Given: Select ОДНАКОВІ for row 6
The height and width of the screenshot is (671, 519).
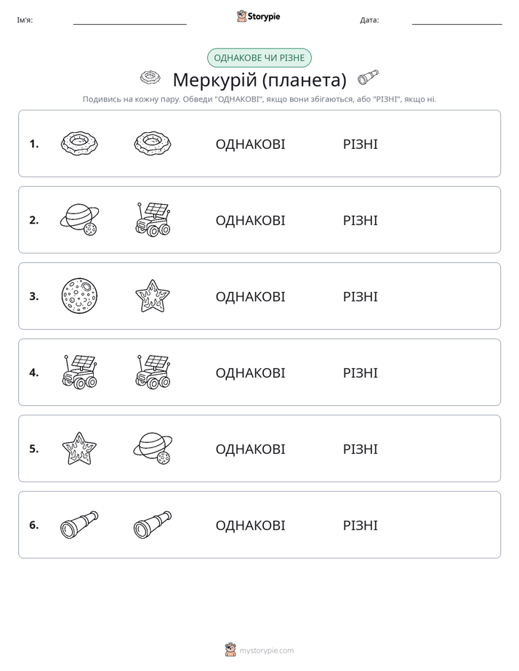Looking at the screenshot, I should 250,525.
